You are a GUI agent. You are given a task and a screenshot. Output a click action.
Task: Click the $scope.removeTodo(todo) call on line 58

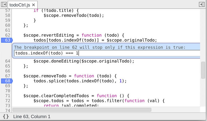tap(74, 16)
